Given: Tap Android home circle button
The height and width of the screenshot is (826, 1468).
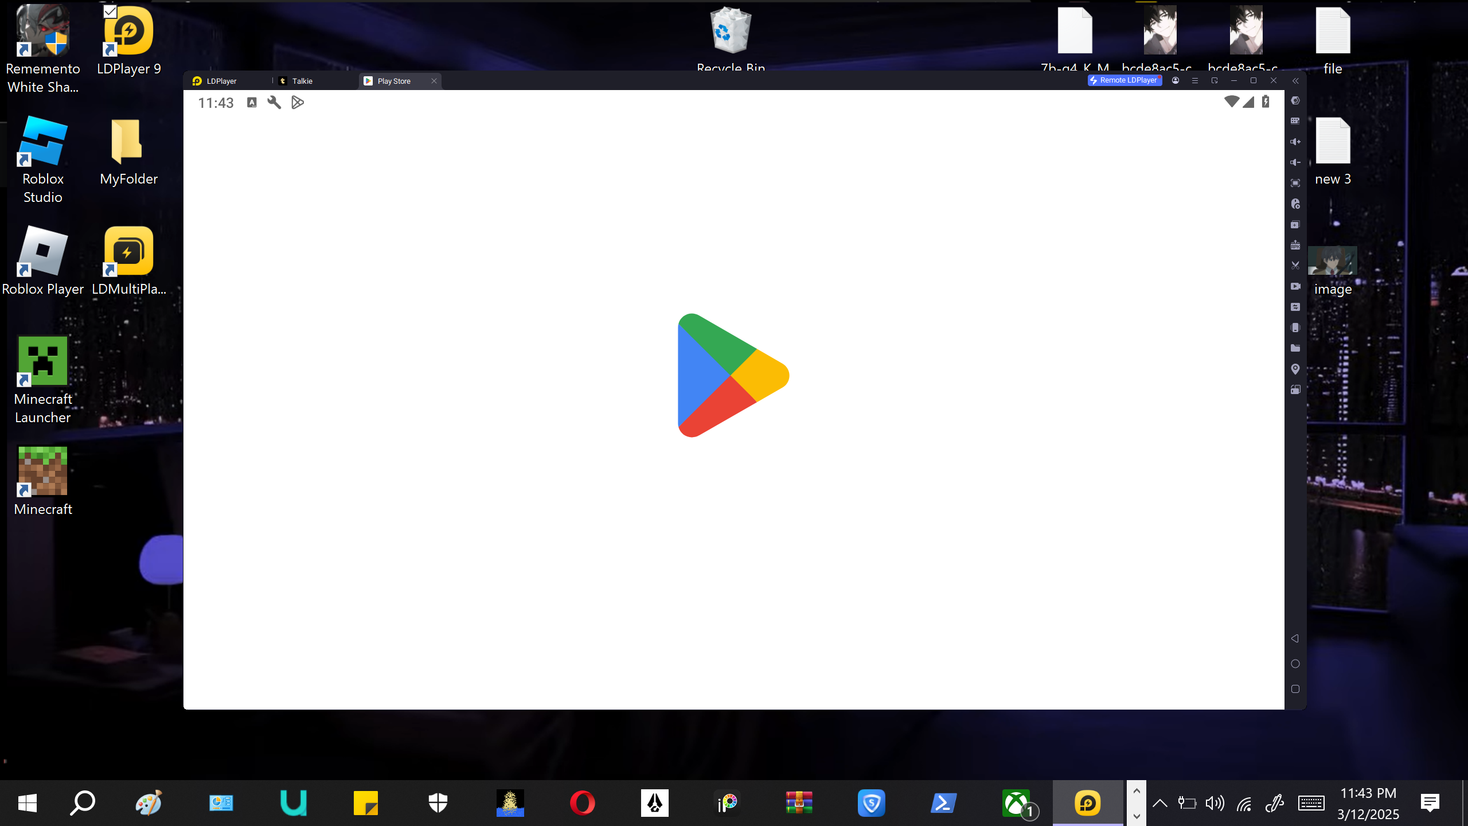Looking at the screenshot, I should click(1295, 664).
